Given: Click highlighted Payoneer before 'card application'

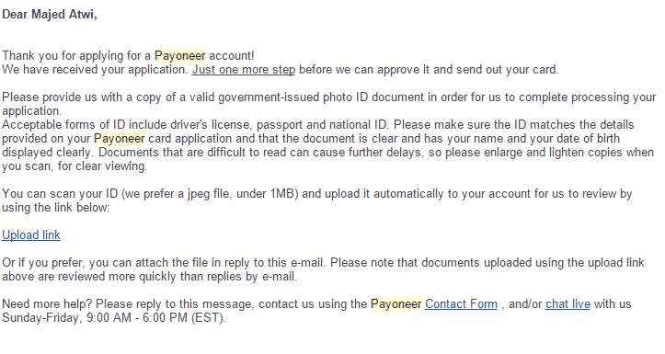Looking at the screenshot, I should [120, 139].
